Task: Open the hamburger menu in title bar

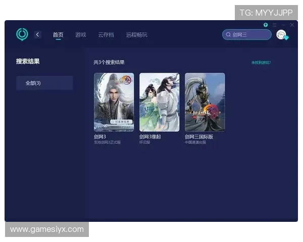Action: coord(275,25)
